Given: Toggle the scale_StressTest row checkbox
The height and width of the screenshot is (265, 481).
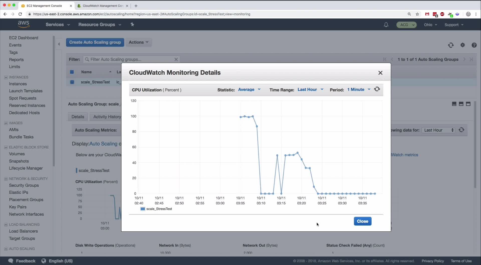Looking at the screenshot, I should click(72, 82).
